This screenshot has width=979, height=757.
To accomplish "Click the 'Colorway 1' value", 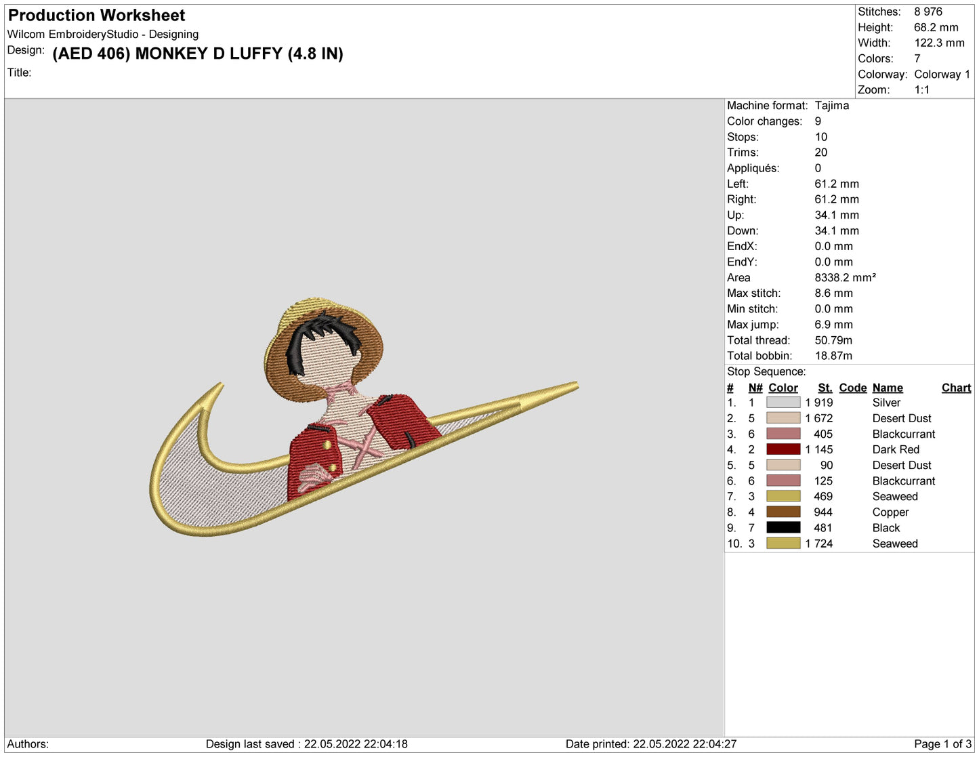I will tap(942, 75).
